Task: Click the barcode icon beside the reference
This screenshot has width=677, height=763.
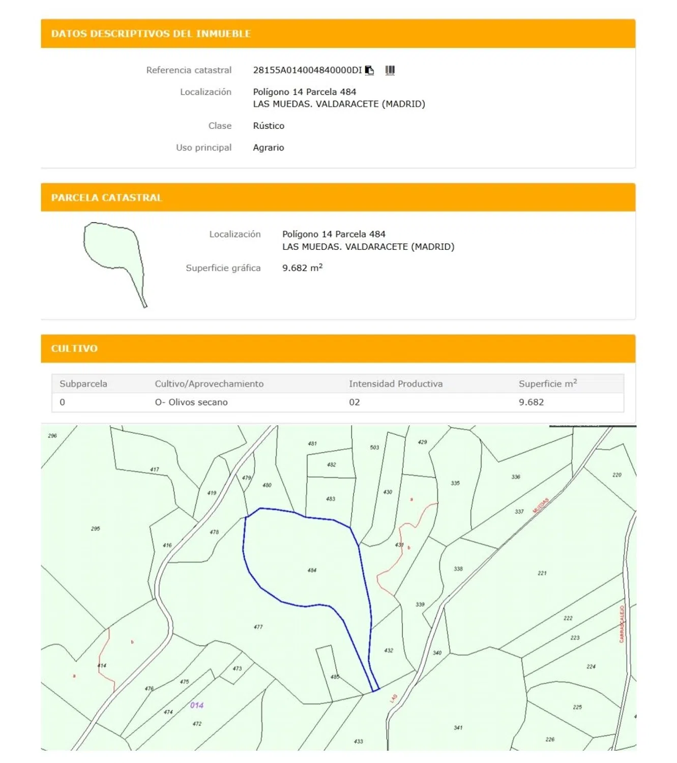Action: point(390,70)
